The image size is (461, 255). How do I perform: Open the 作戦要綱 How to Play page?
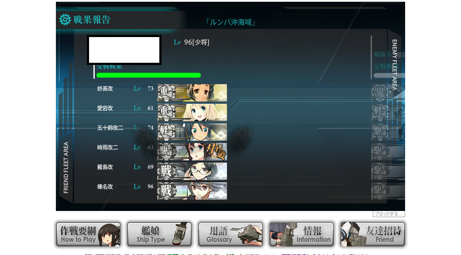[x=88, y=234]
